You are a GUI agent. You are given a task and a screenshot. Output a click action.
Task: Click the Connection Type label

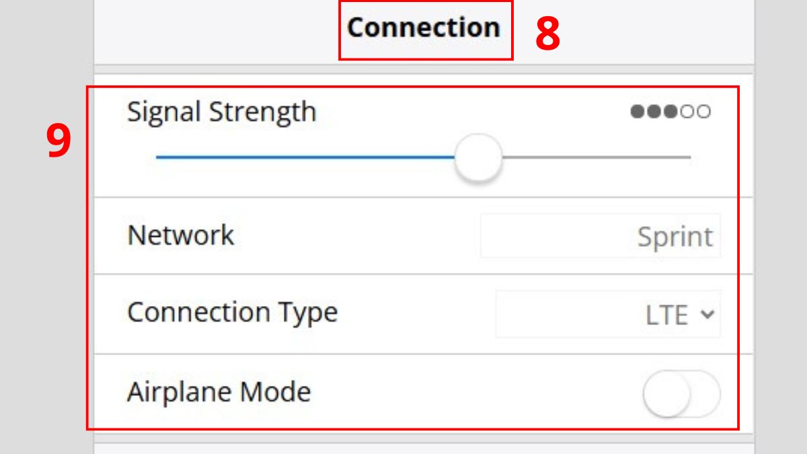click(233, 312)
